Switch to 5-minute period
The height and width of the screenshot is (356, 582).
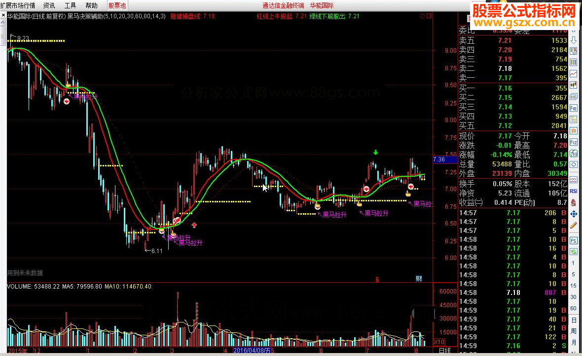click(574, 274)
